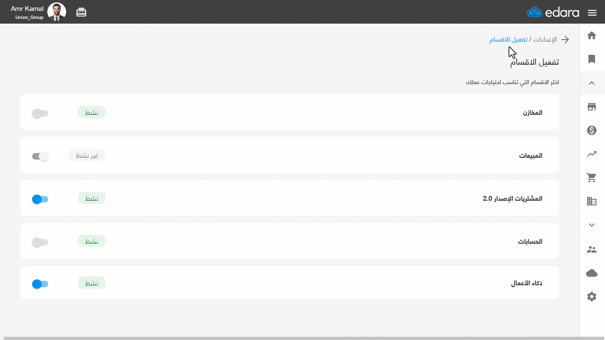Click the cloud icon in sidebar
Viewport: 605px width, 340px height.
pyautogui.click(x=592, y=273)
